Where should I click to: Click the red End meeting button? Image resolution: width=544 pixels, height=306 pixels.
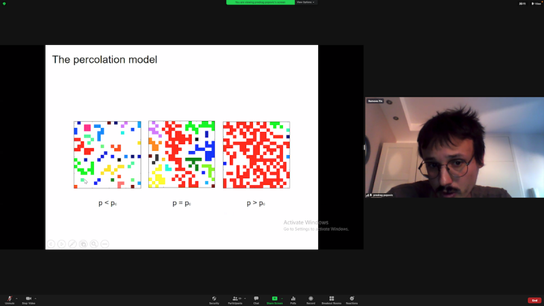[x=534, y=300]
